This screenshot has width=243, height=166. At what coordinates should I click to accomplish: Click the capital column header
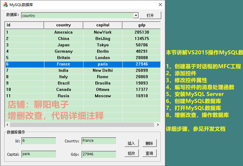tap(103, 25)
